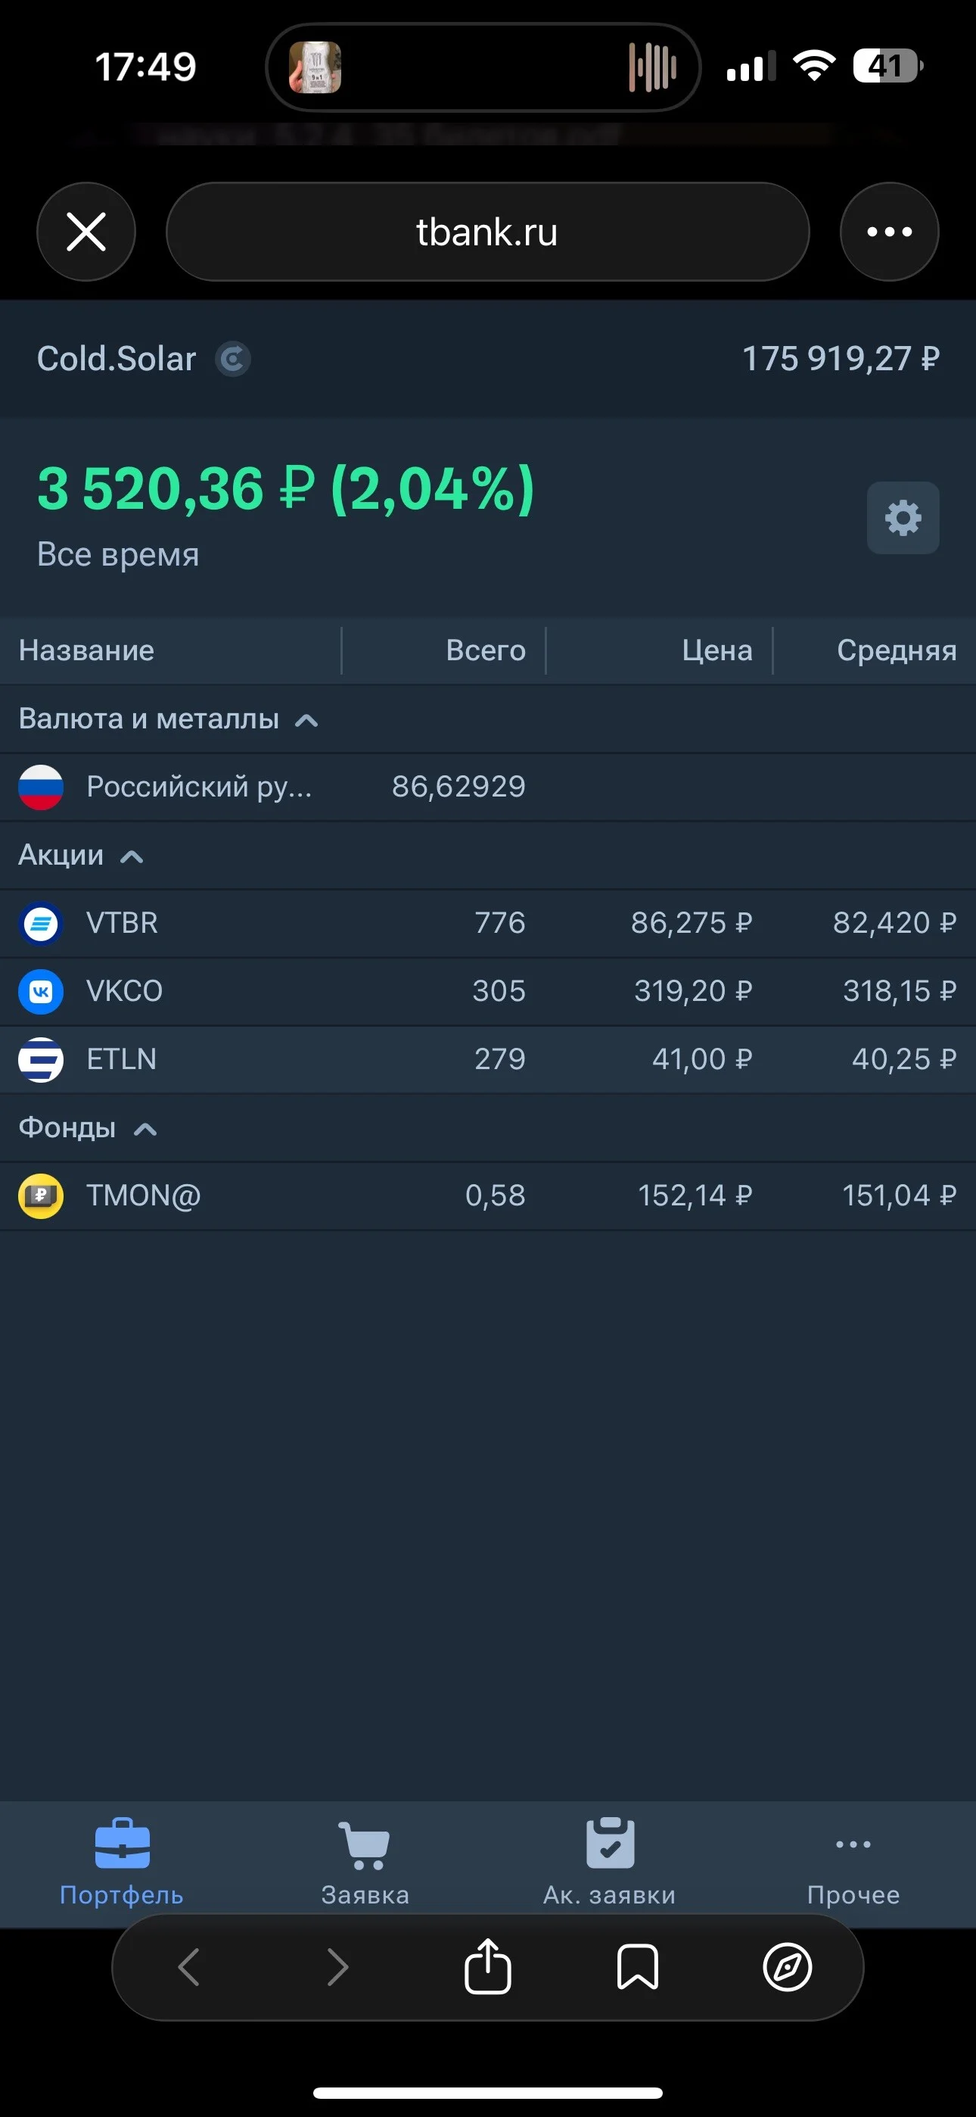Switch to the Заявка tab
Screen dimensions: 976x2117
365,1864
